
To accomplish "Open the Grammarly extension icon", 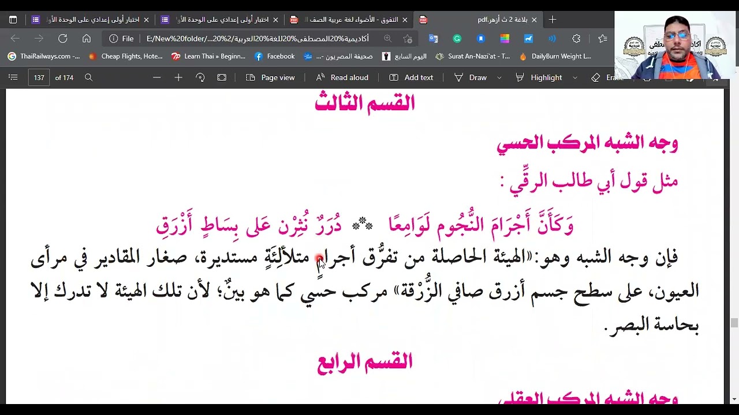I will [457, 39].
